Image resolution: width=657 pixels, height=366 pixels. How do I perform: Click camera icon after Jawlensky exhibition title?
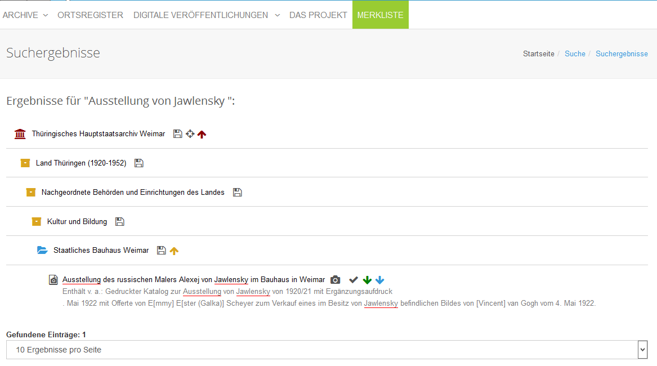[x=335, y=280]
